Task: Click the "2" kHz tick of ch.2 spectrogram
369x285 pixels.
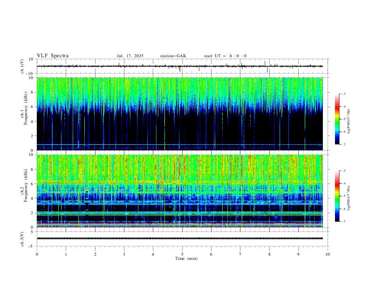Action: (x=33, y=213)
